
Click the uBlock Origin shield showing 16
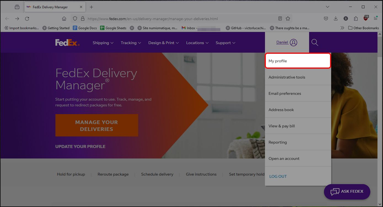pos(365,18)
